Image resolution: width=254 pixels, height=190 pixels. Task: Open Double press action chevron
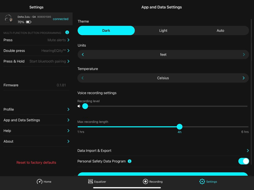pos(68,51)
